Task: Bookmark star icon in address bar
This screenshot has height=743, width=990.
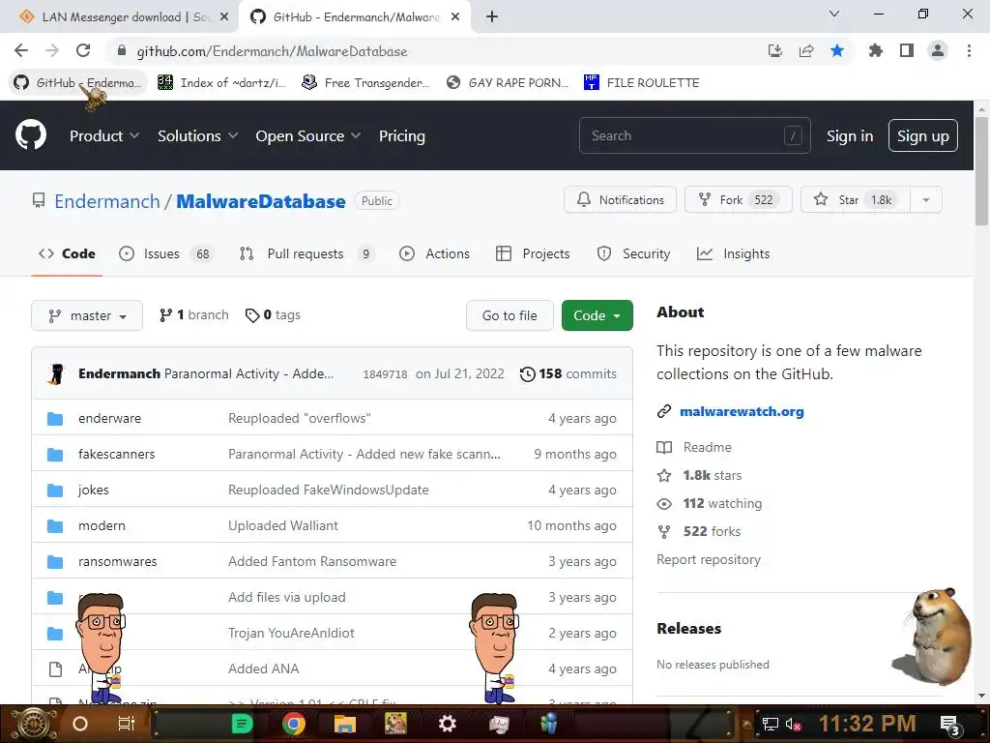Action: pyautogui.click(x=837, y=50)
